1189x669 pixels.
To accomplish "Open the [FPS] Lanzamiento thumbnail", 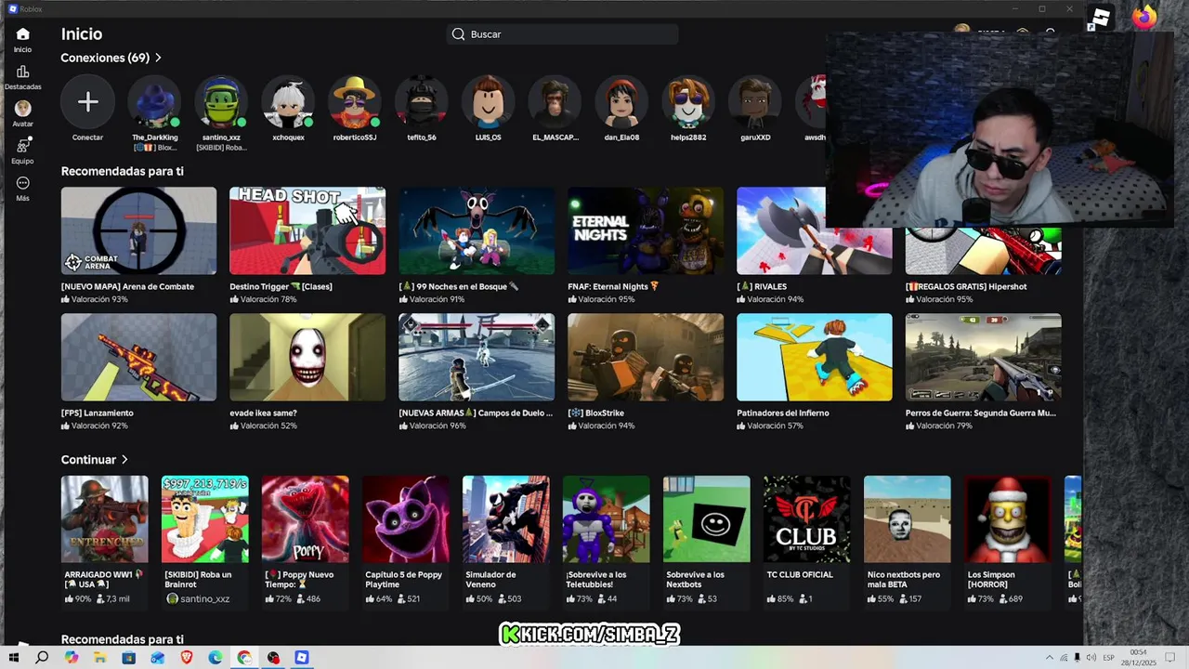I will point(138,358).
